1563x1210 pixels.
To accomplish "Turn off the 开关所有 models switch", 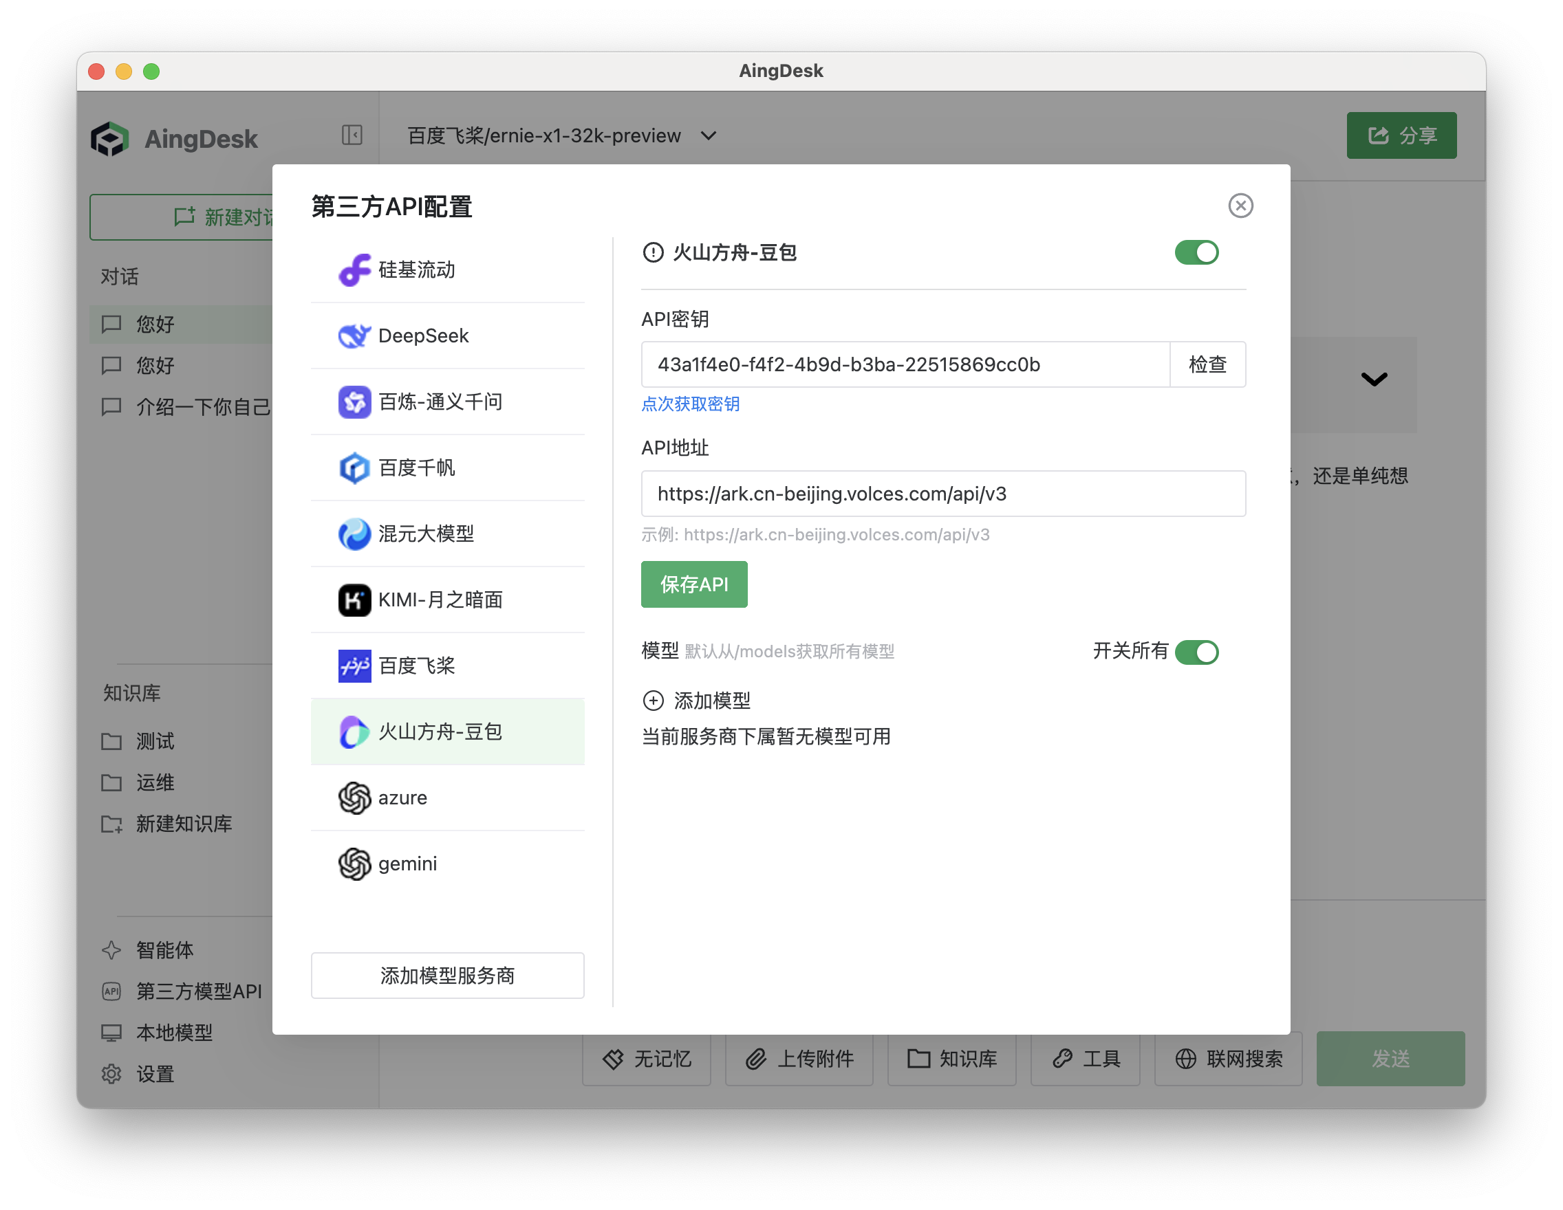I will 1197,652.
